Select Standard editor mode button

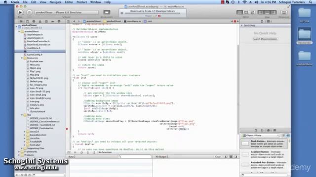[x=239, y=12]
